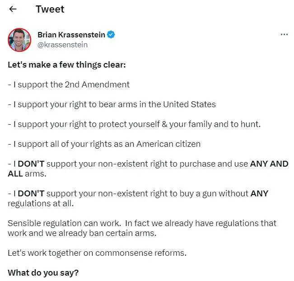The height and width of the screenshot is (281, 294).
Task: Click the 'regulations at all.' text line
Action: 41,204
